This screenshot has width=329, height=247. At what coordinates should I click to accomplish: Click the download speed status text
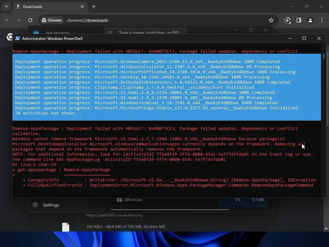coord(126,227)
